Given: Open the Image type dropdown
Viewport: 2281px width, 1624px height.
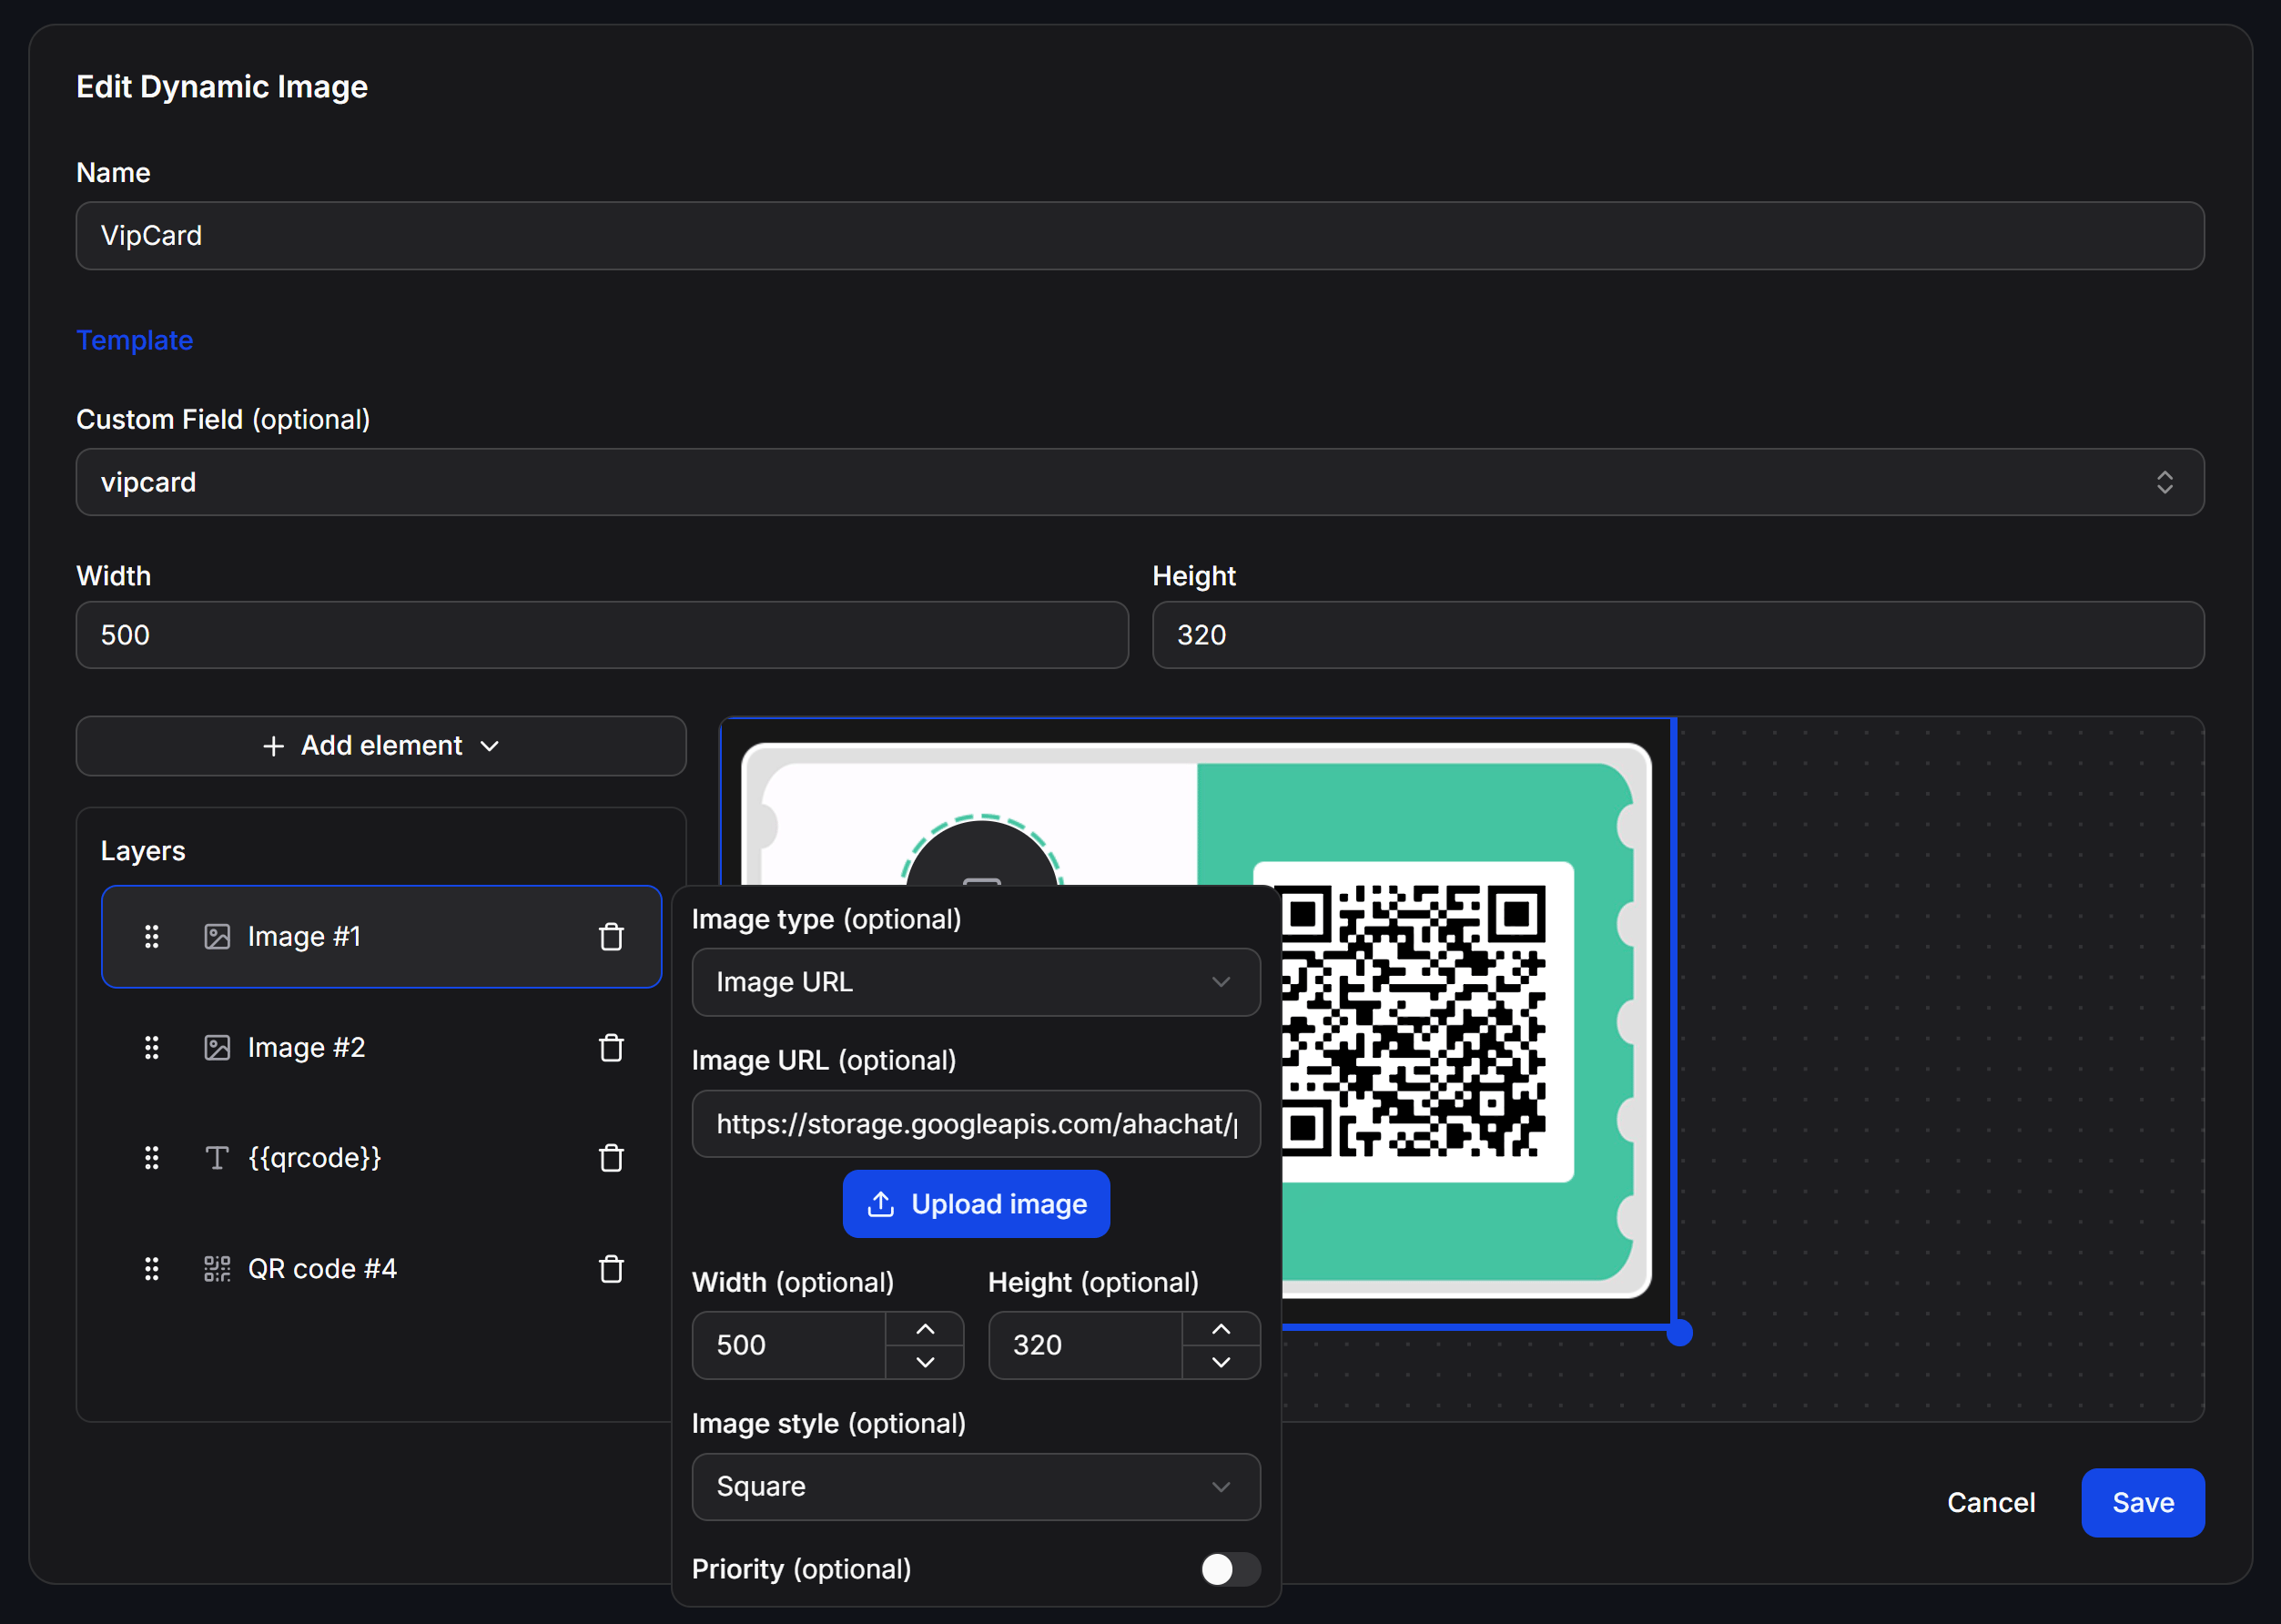Looking at the screenshot, I should [x=976, y=982].
